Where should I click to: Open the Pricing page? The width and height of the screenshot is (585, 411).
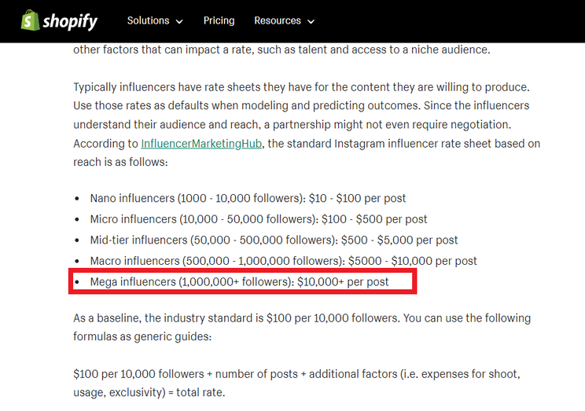[219, 20]
